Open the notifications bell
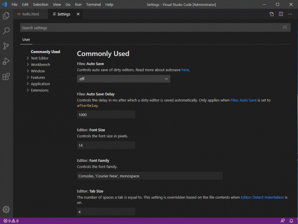The height and width of the screenshot is (224, 298). coord(291,221)
